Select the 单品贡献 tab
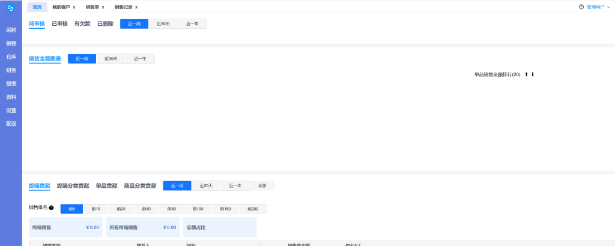 tap(107, 185)
